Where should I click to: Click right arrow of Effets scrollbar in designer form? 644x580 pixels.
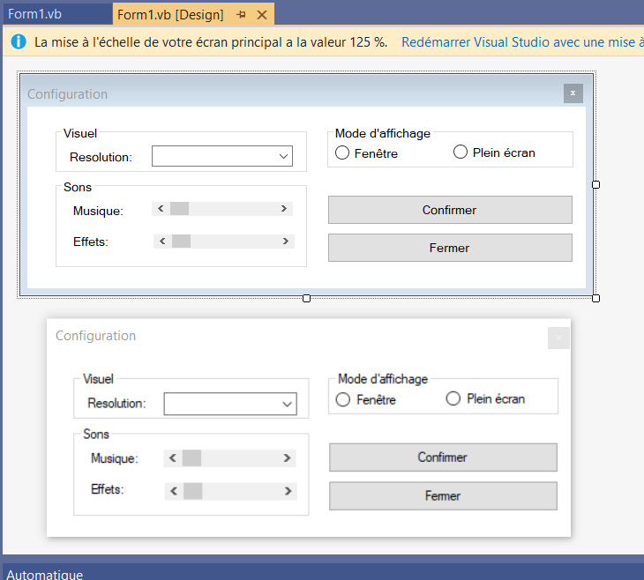pos(286,241)
